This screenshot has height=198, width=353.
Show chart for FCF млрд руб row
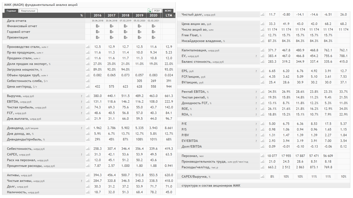(87, 113)
